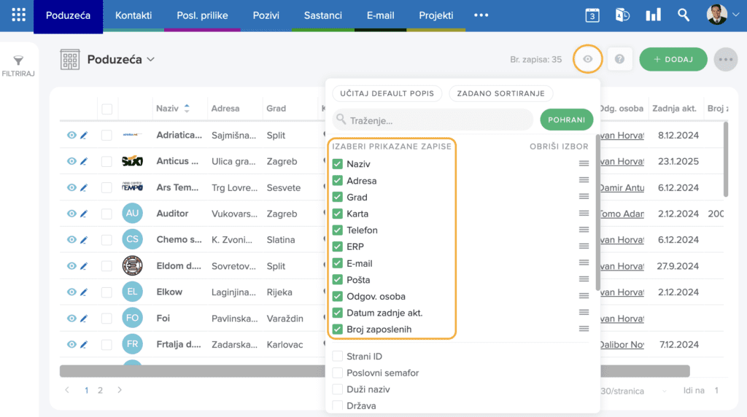Click the Traženje search field
The width and height of the screenshot is (747, 417).
[x=433, y=120]
